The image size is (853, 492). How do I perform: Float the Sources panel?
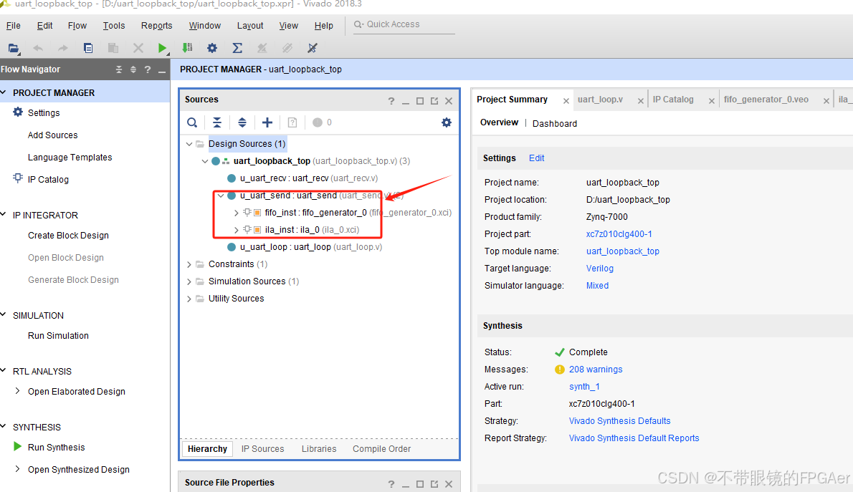pyautogui.click(x=434, y=101)
